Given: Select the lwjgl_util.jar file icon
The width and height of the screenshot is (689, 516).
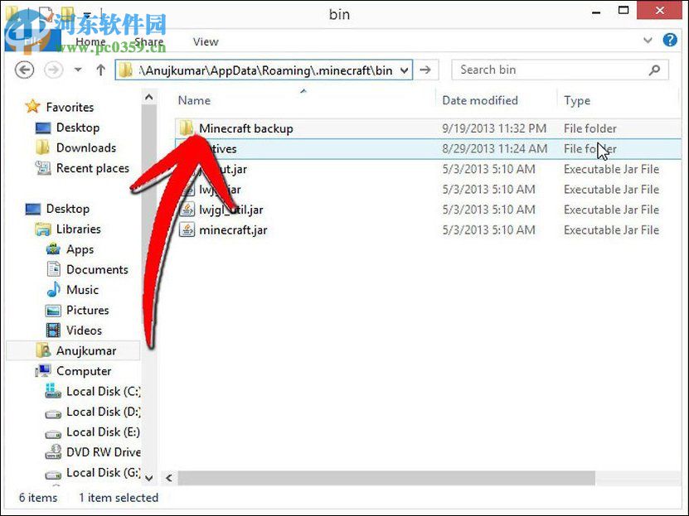Looking at the screenshot, I should (x=187, y=210).
